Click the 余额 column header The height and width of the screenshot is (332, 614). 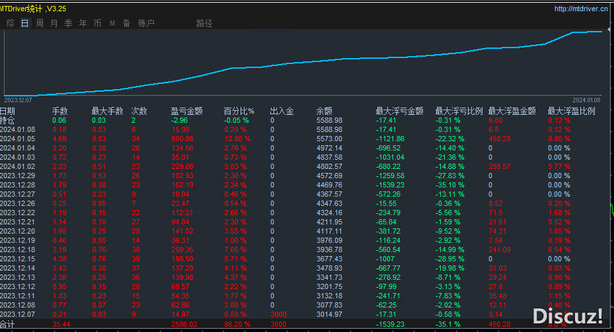(325, 111)
